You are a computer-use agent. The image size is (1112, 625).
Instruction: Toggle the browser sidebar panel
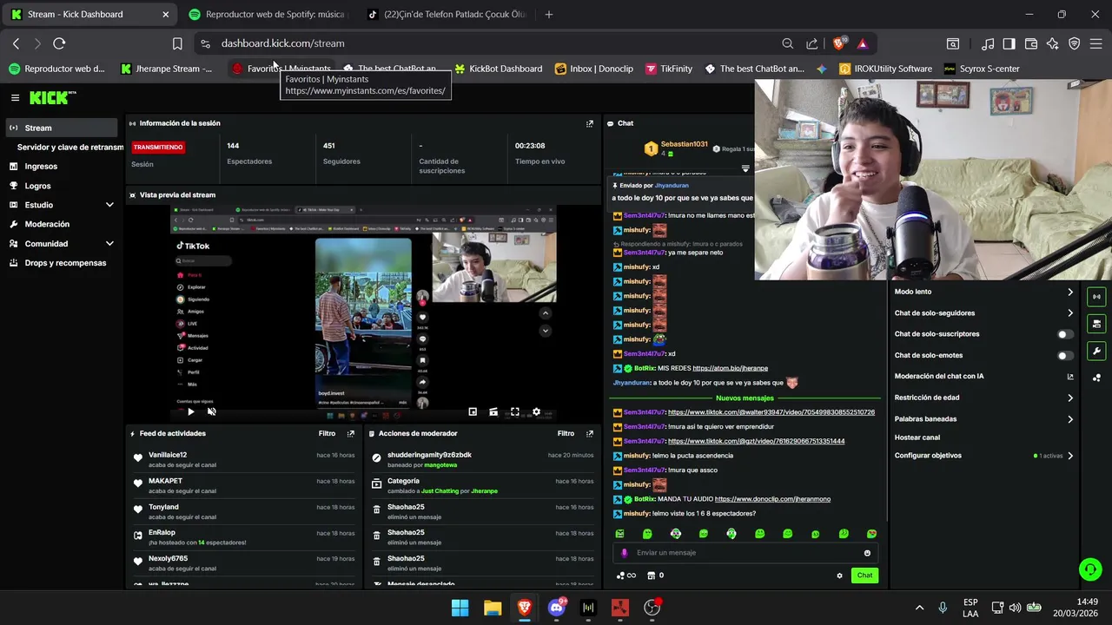click(x=1009, y=43)
